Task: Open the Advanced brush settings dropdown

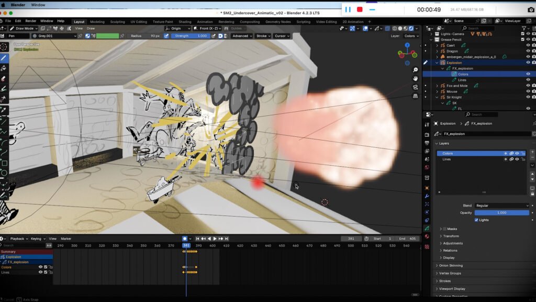Action: (242, 36)
